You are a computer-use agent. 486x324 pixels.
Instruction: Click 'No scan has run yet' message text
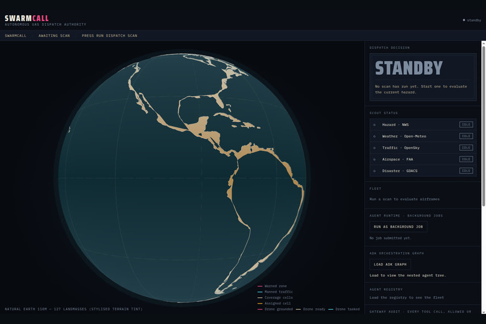421,89
